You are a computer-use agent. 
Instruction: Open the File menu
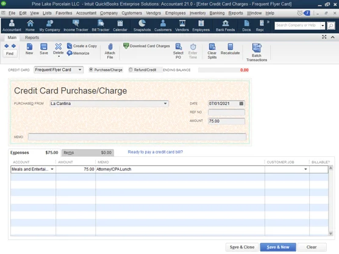tap(12, 13)
